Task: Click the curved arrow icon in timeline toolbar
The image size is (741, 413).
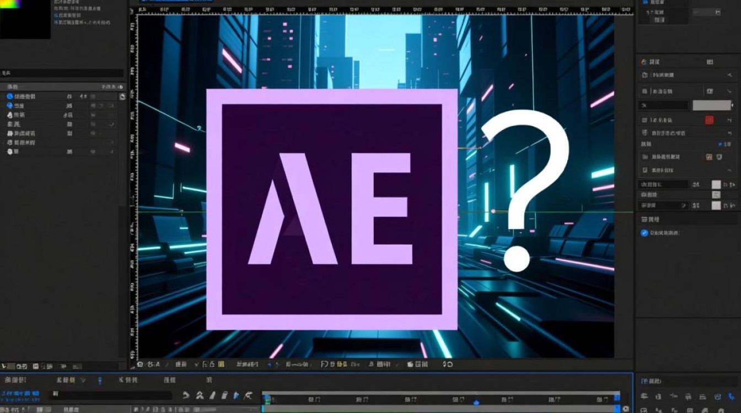Action: pos(186,395)
